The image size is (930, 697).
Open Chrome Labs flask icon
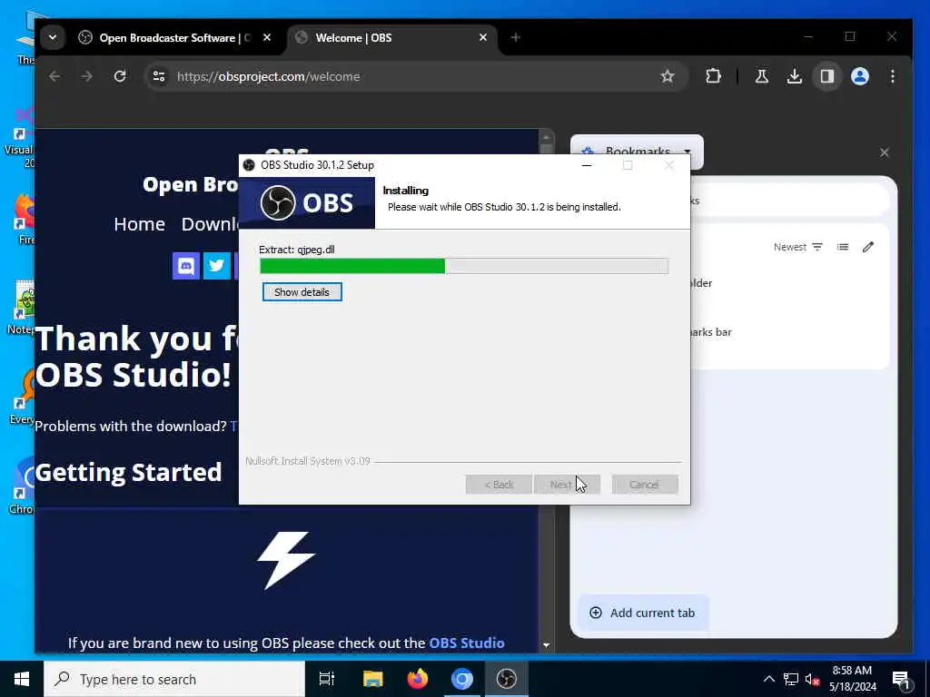pos(762,76)
